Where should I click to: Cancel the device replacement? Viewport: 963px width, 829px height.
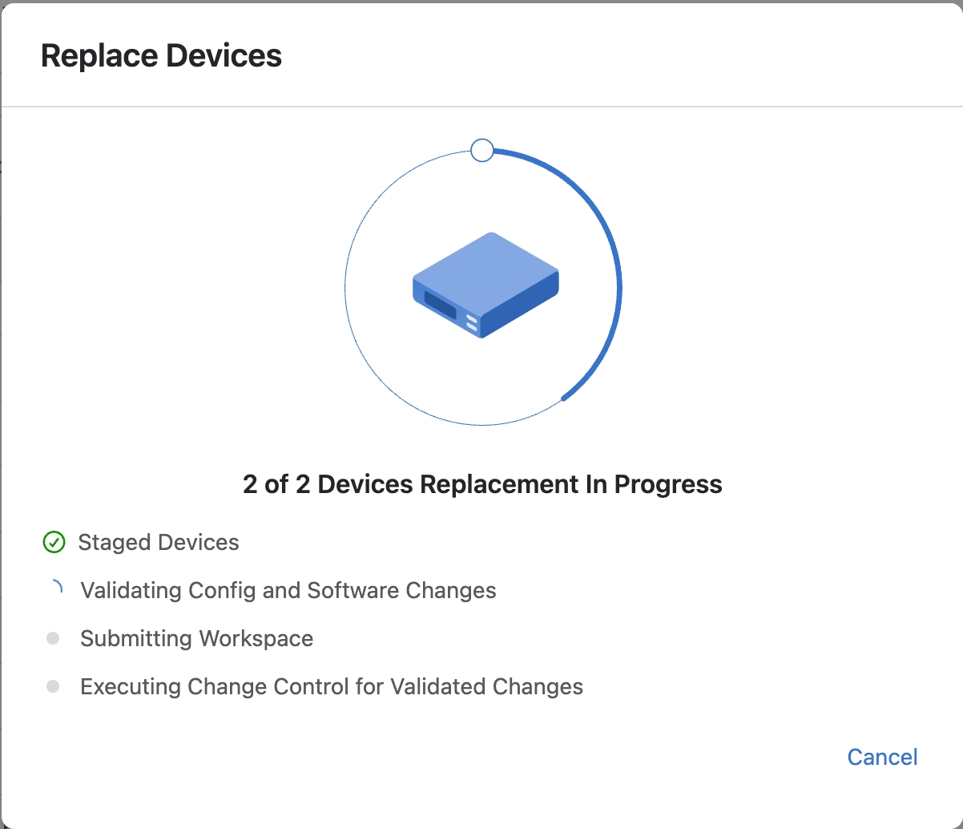882,757
